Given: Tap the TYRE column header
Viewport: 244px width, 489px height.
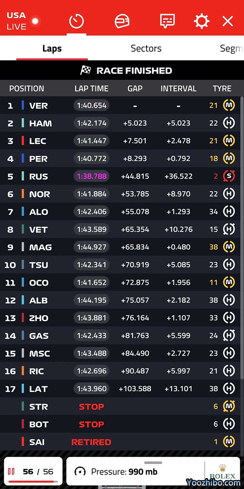Looking at the screenshot, I should [222, 88].
